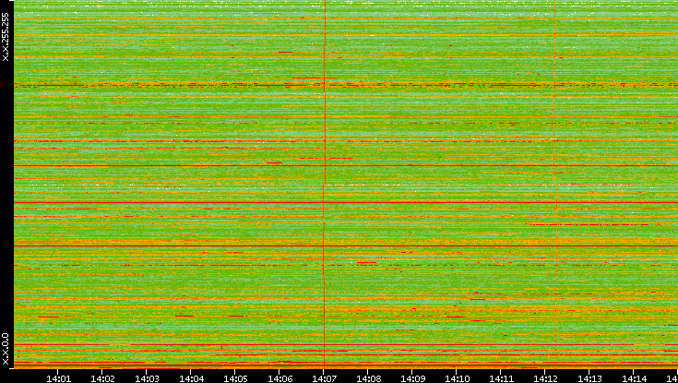Click the 14:01 time axis label
The height and width of the screenshot is (383, 678).
(58, 378)
